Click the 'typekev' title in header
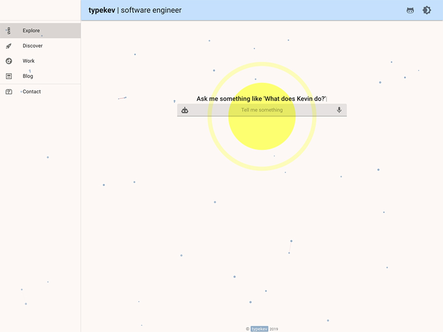The image size is (443, 332). coord(101,10)
